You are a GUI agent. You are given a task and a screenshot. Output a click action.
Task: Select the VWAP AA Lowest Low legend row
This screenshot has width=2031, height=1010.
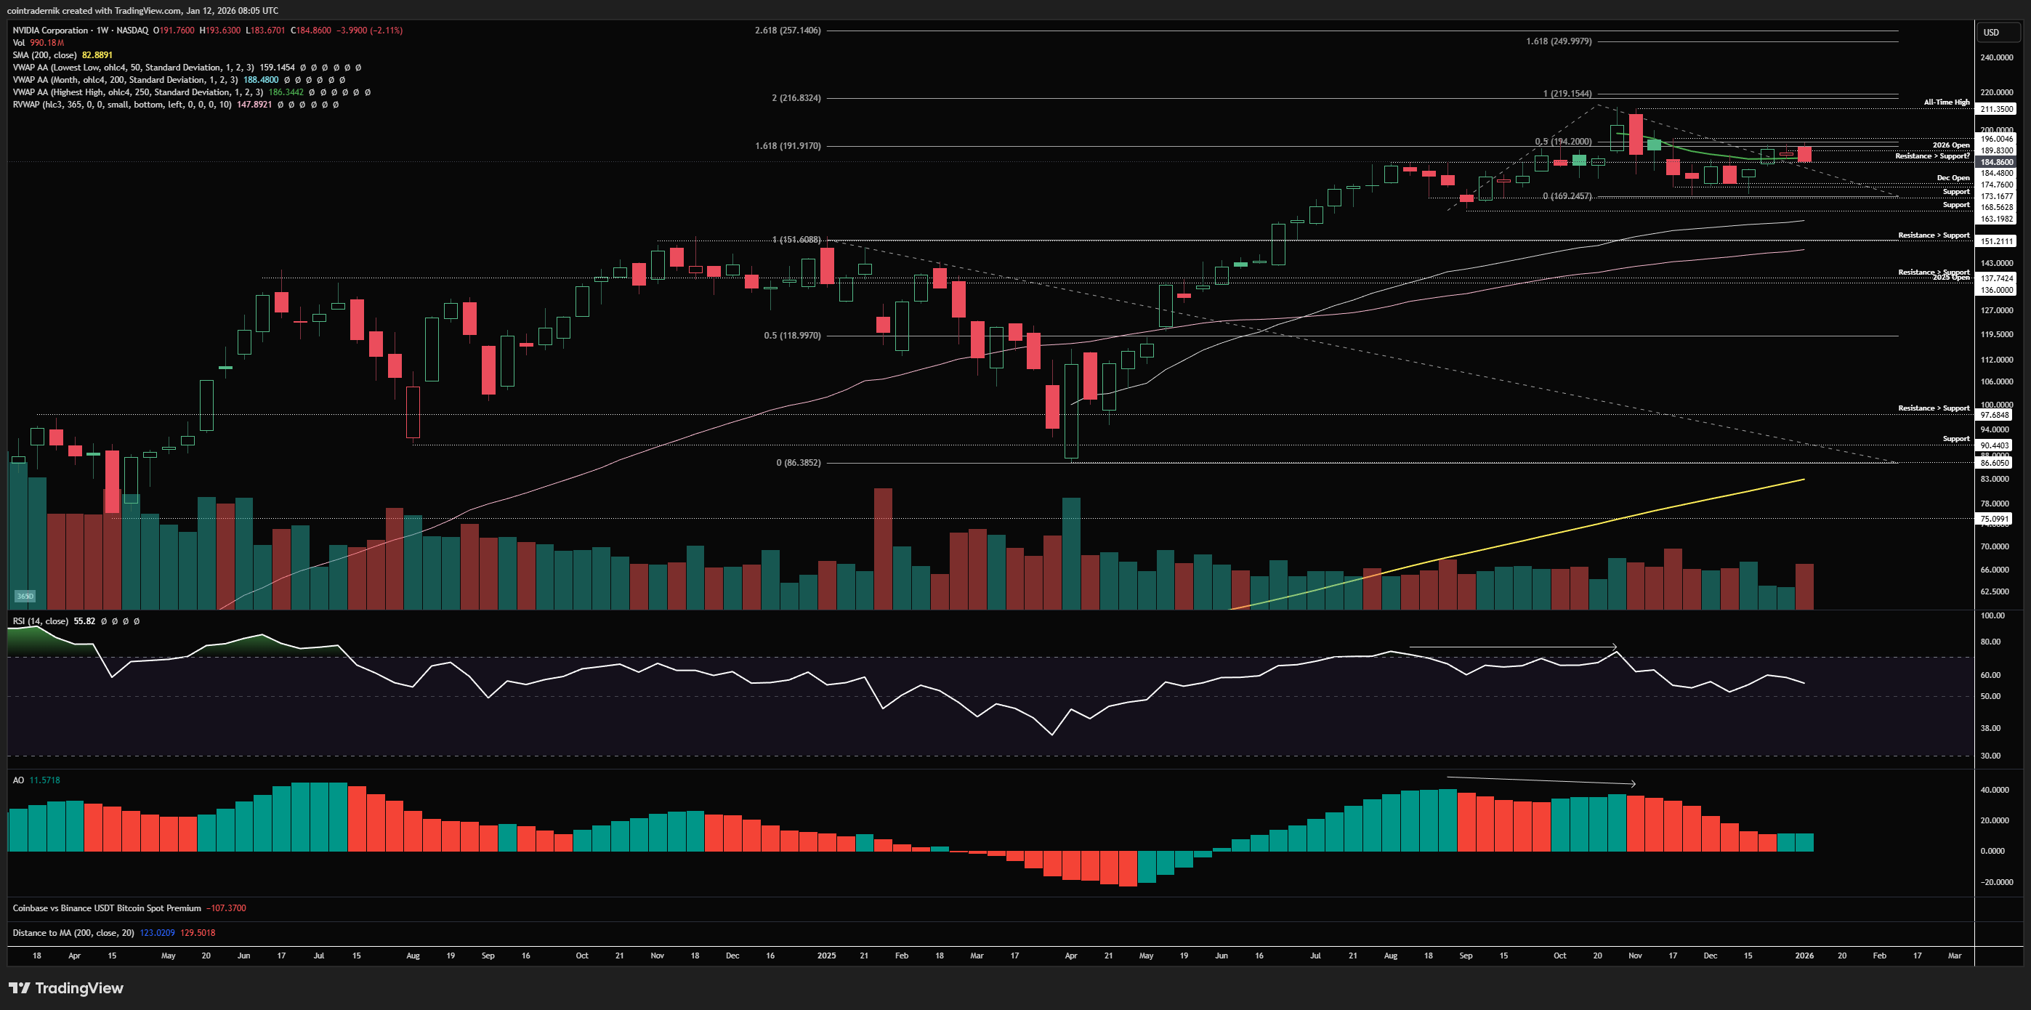[x=132, y=68]
